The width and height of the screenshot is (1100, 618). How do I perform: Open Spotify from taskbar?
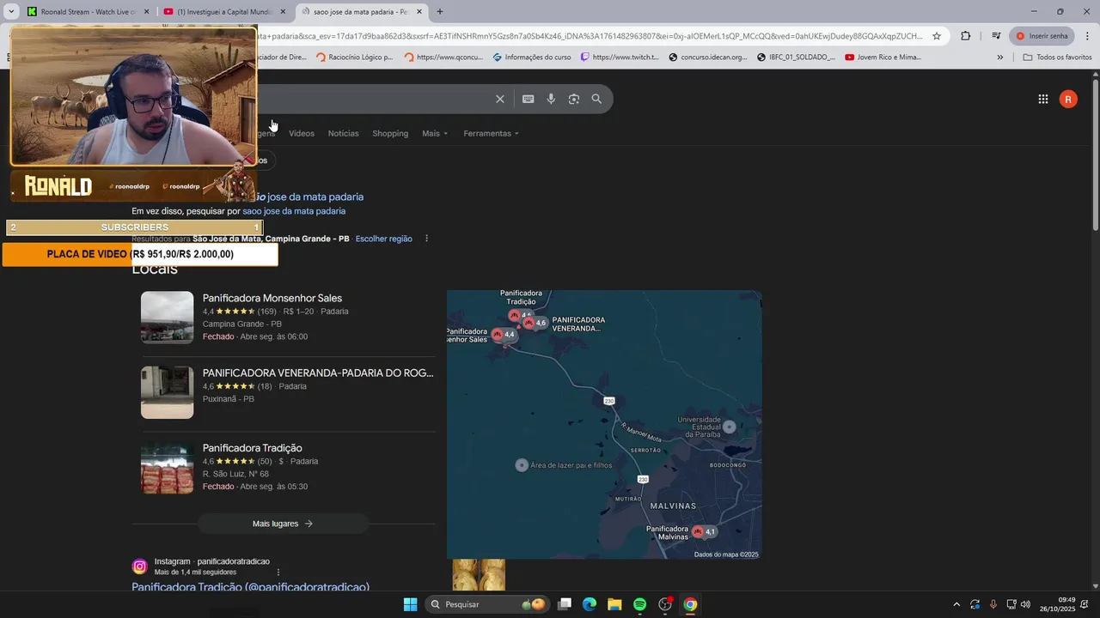(x=639, y=604)
